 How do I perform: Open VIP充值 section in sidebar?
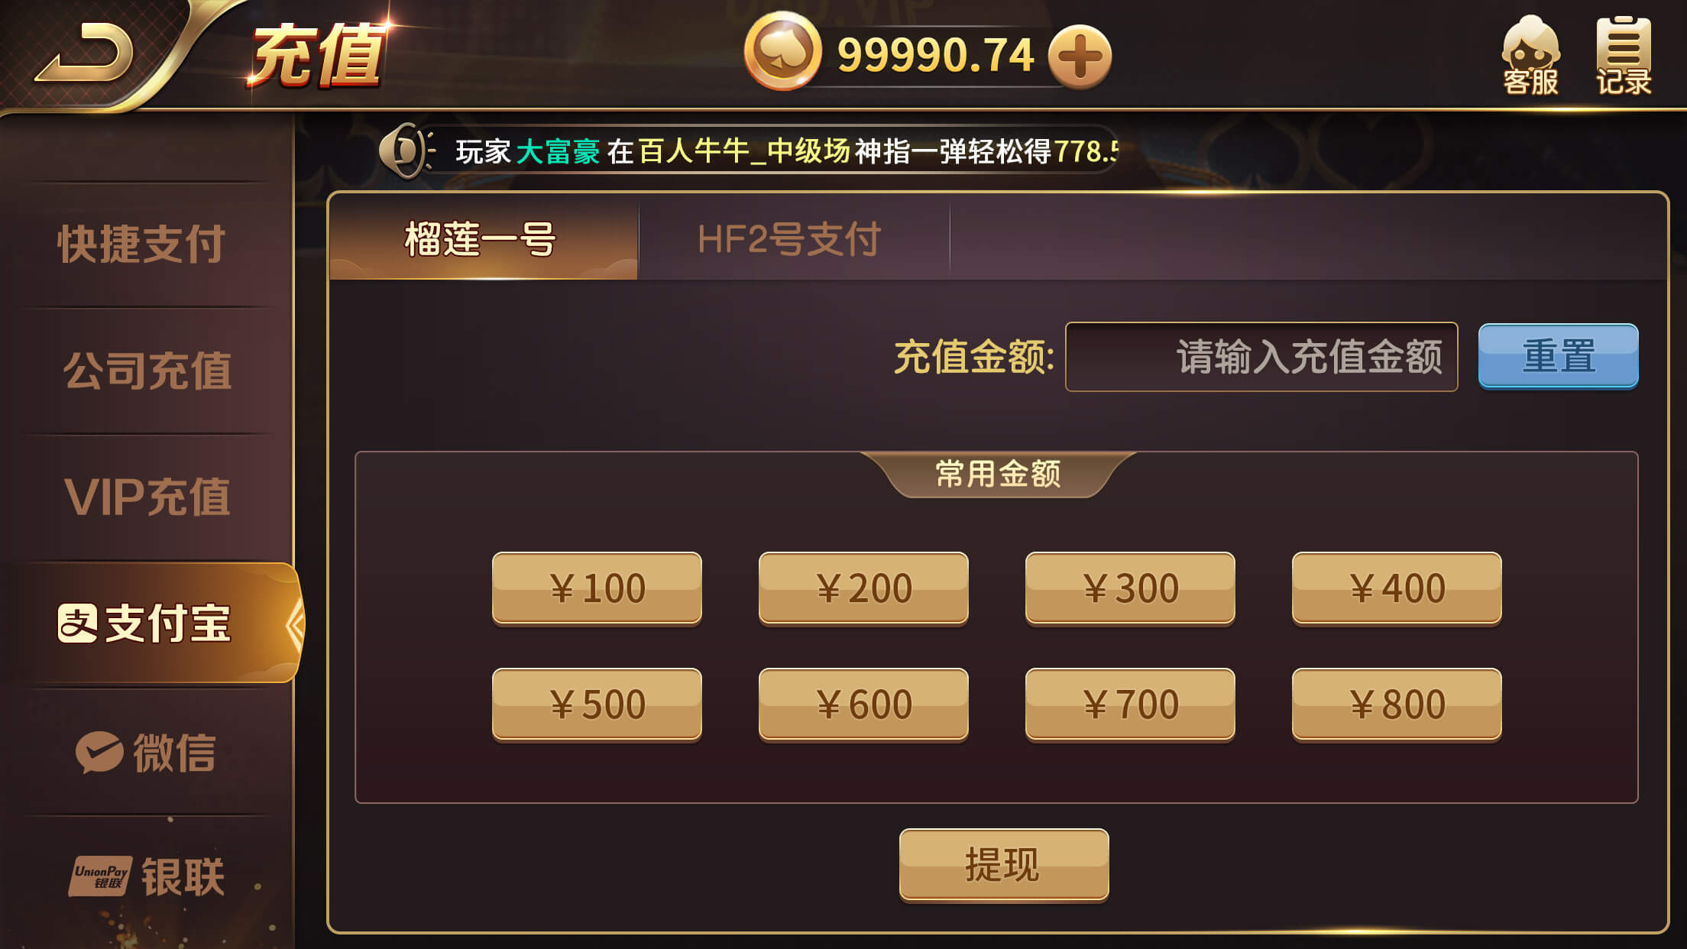coord(147,497)
